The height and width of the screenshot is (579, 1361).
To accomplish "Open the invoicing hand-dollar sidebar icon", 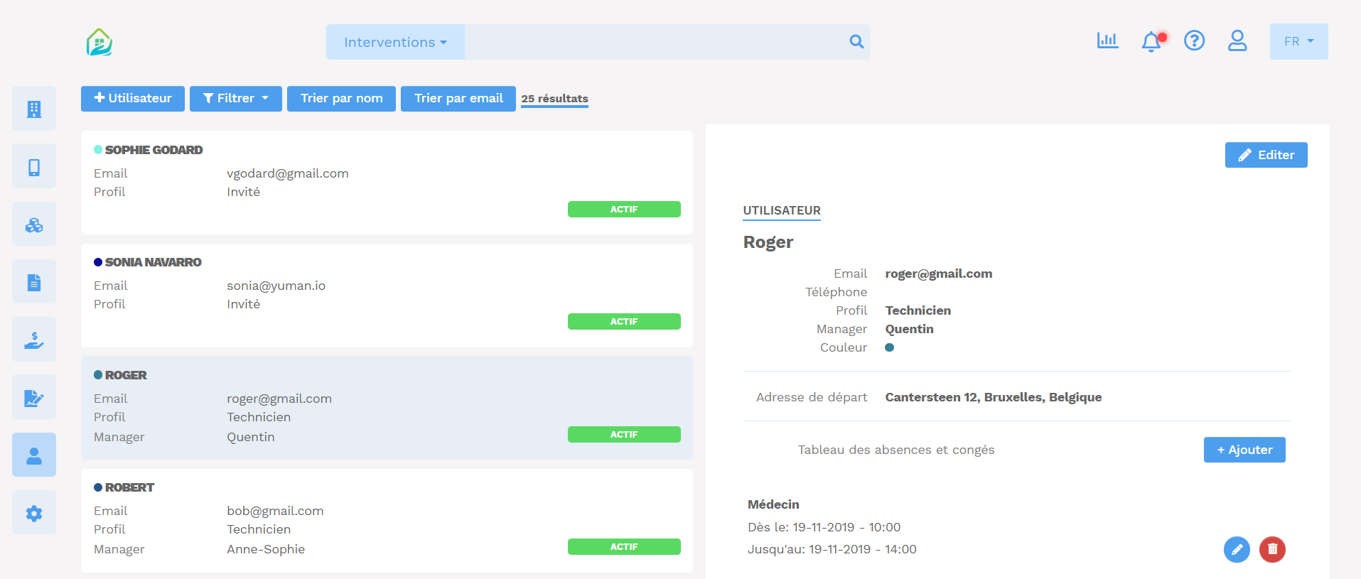I will coord(34,340).
